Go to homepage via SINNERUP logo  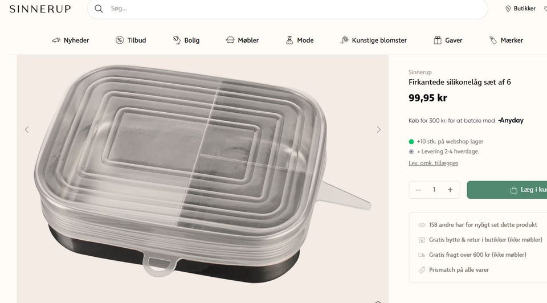40,9
